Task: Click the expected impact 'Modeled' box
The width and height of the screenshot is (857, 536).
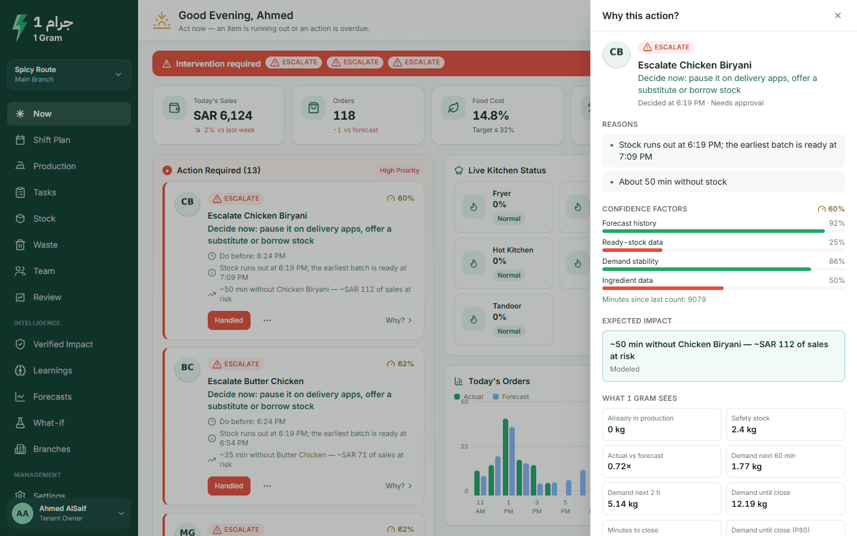Action: coord(724,356)
